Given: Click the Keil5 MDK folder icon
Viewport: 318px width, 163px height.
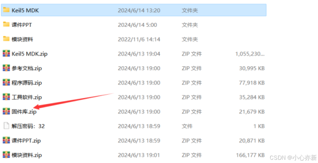Looking at the screenshot, I should click(6, 10).
